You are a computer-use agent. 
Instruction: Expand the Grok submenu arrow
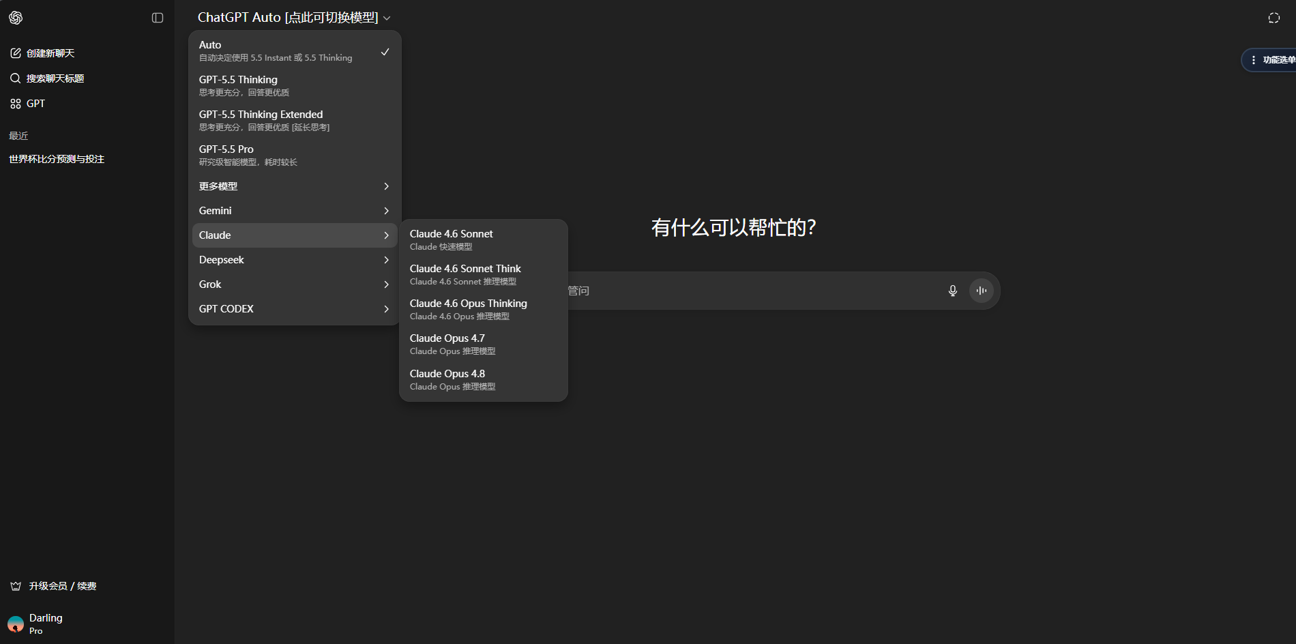(386, 284)
